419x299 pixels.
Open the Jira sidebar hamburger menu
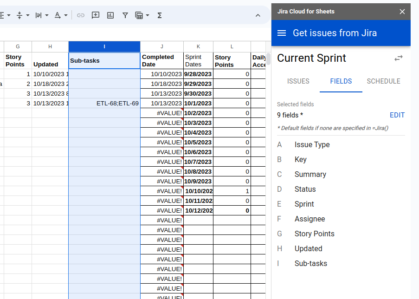pyautogui.click(x=282, y=33)
